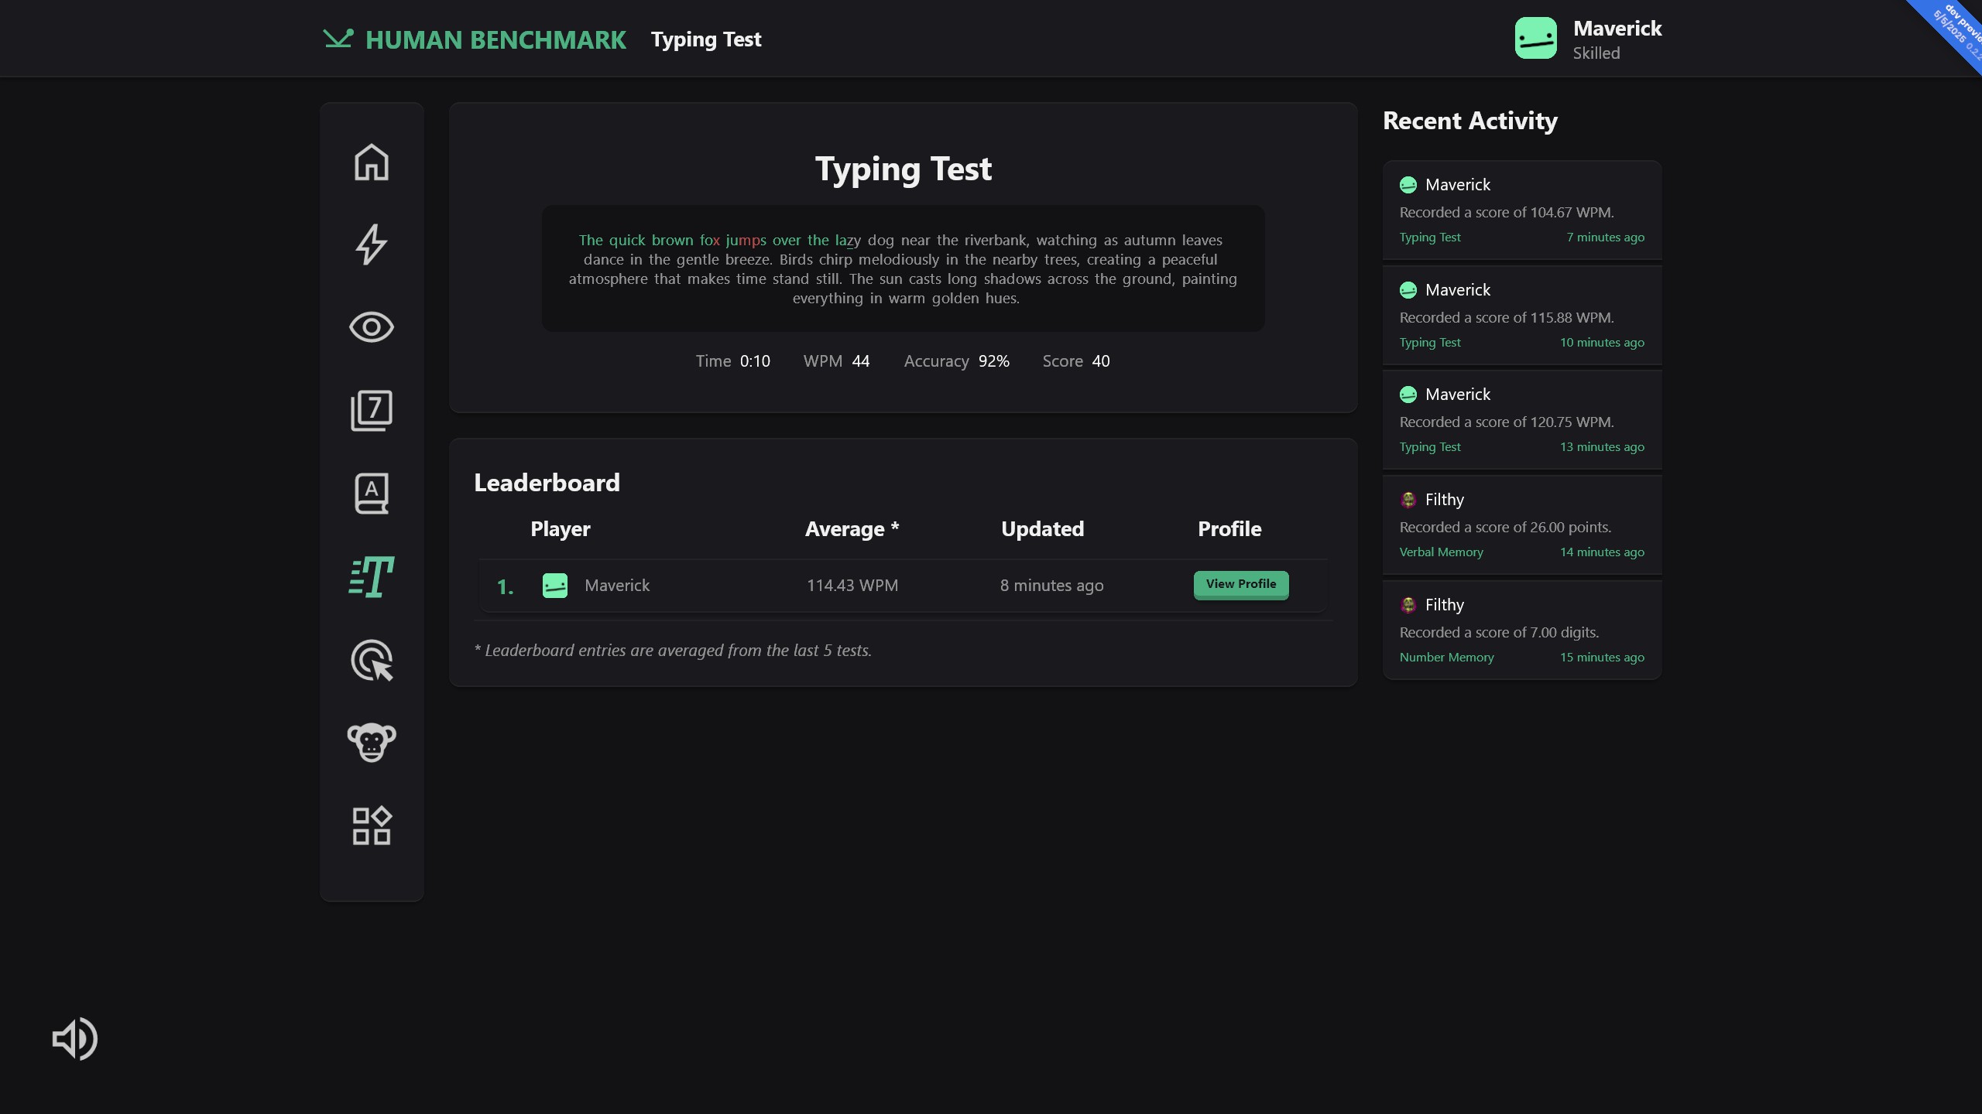
Task: Open the Aim Trainer target icon
Action: (x=372, y=660)
